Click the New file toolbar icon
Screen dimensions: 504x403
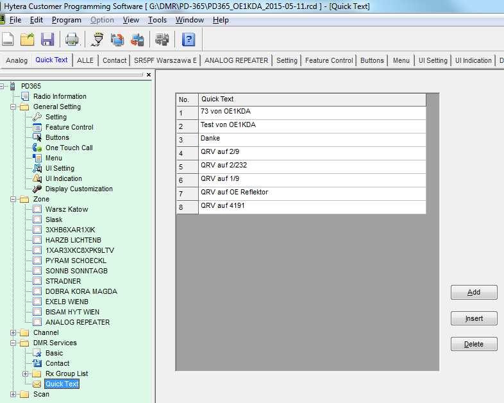(8, 40)
